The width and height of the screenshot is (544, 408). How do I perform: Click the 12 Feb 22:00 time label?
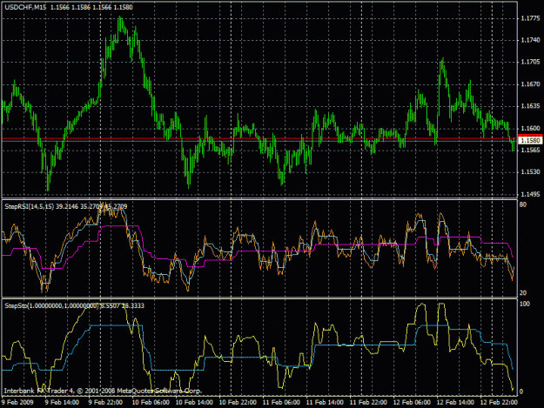[499, 403]
